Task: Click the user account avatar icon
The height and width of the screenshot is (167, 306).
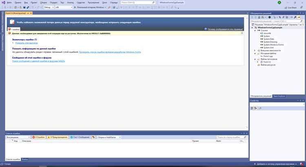Action: click(279, 2)
